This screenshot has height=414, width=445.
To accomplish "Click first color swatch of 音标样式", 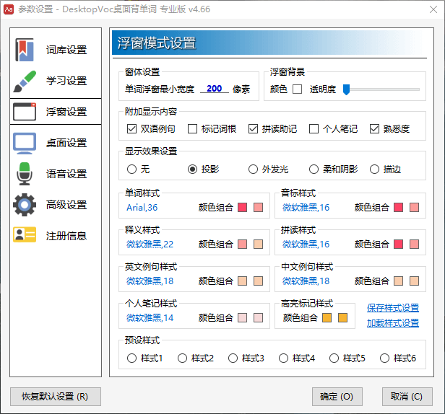I will tap(399, 208).
